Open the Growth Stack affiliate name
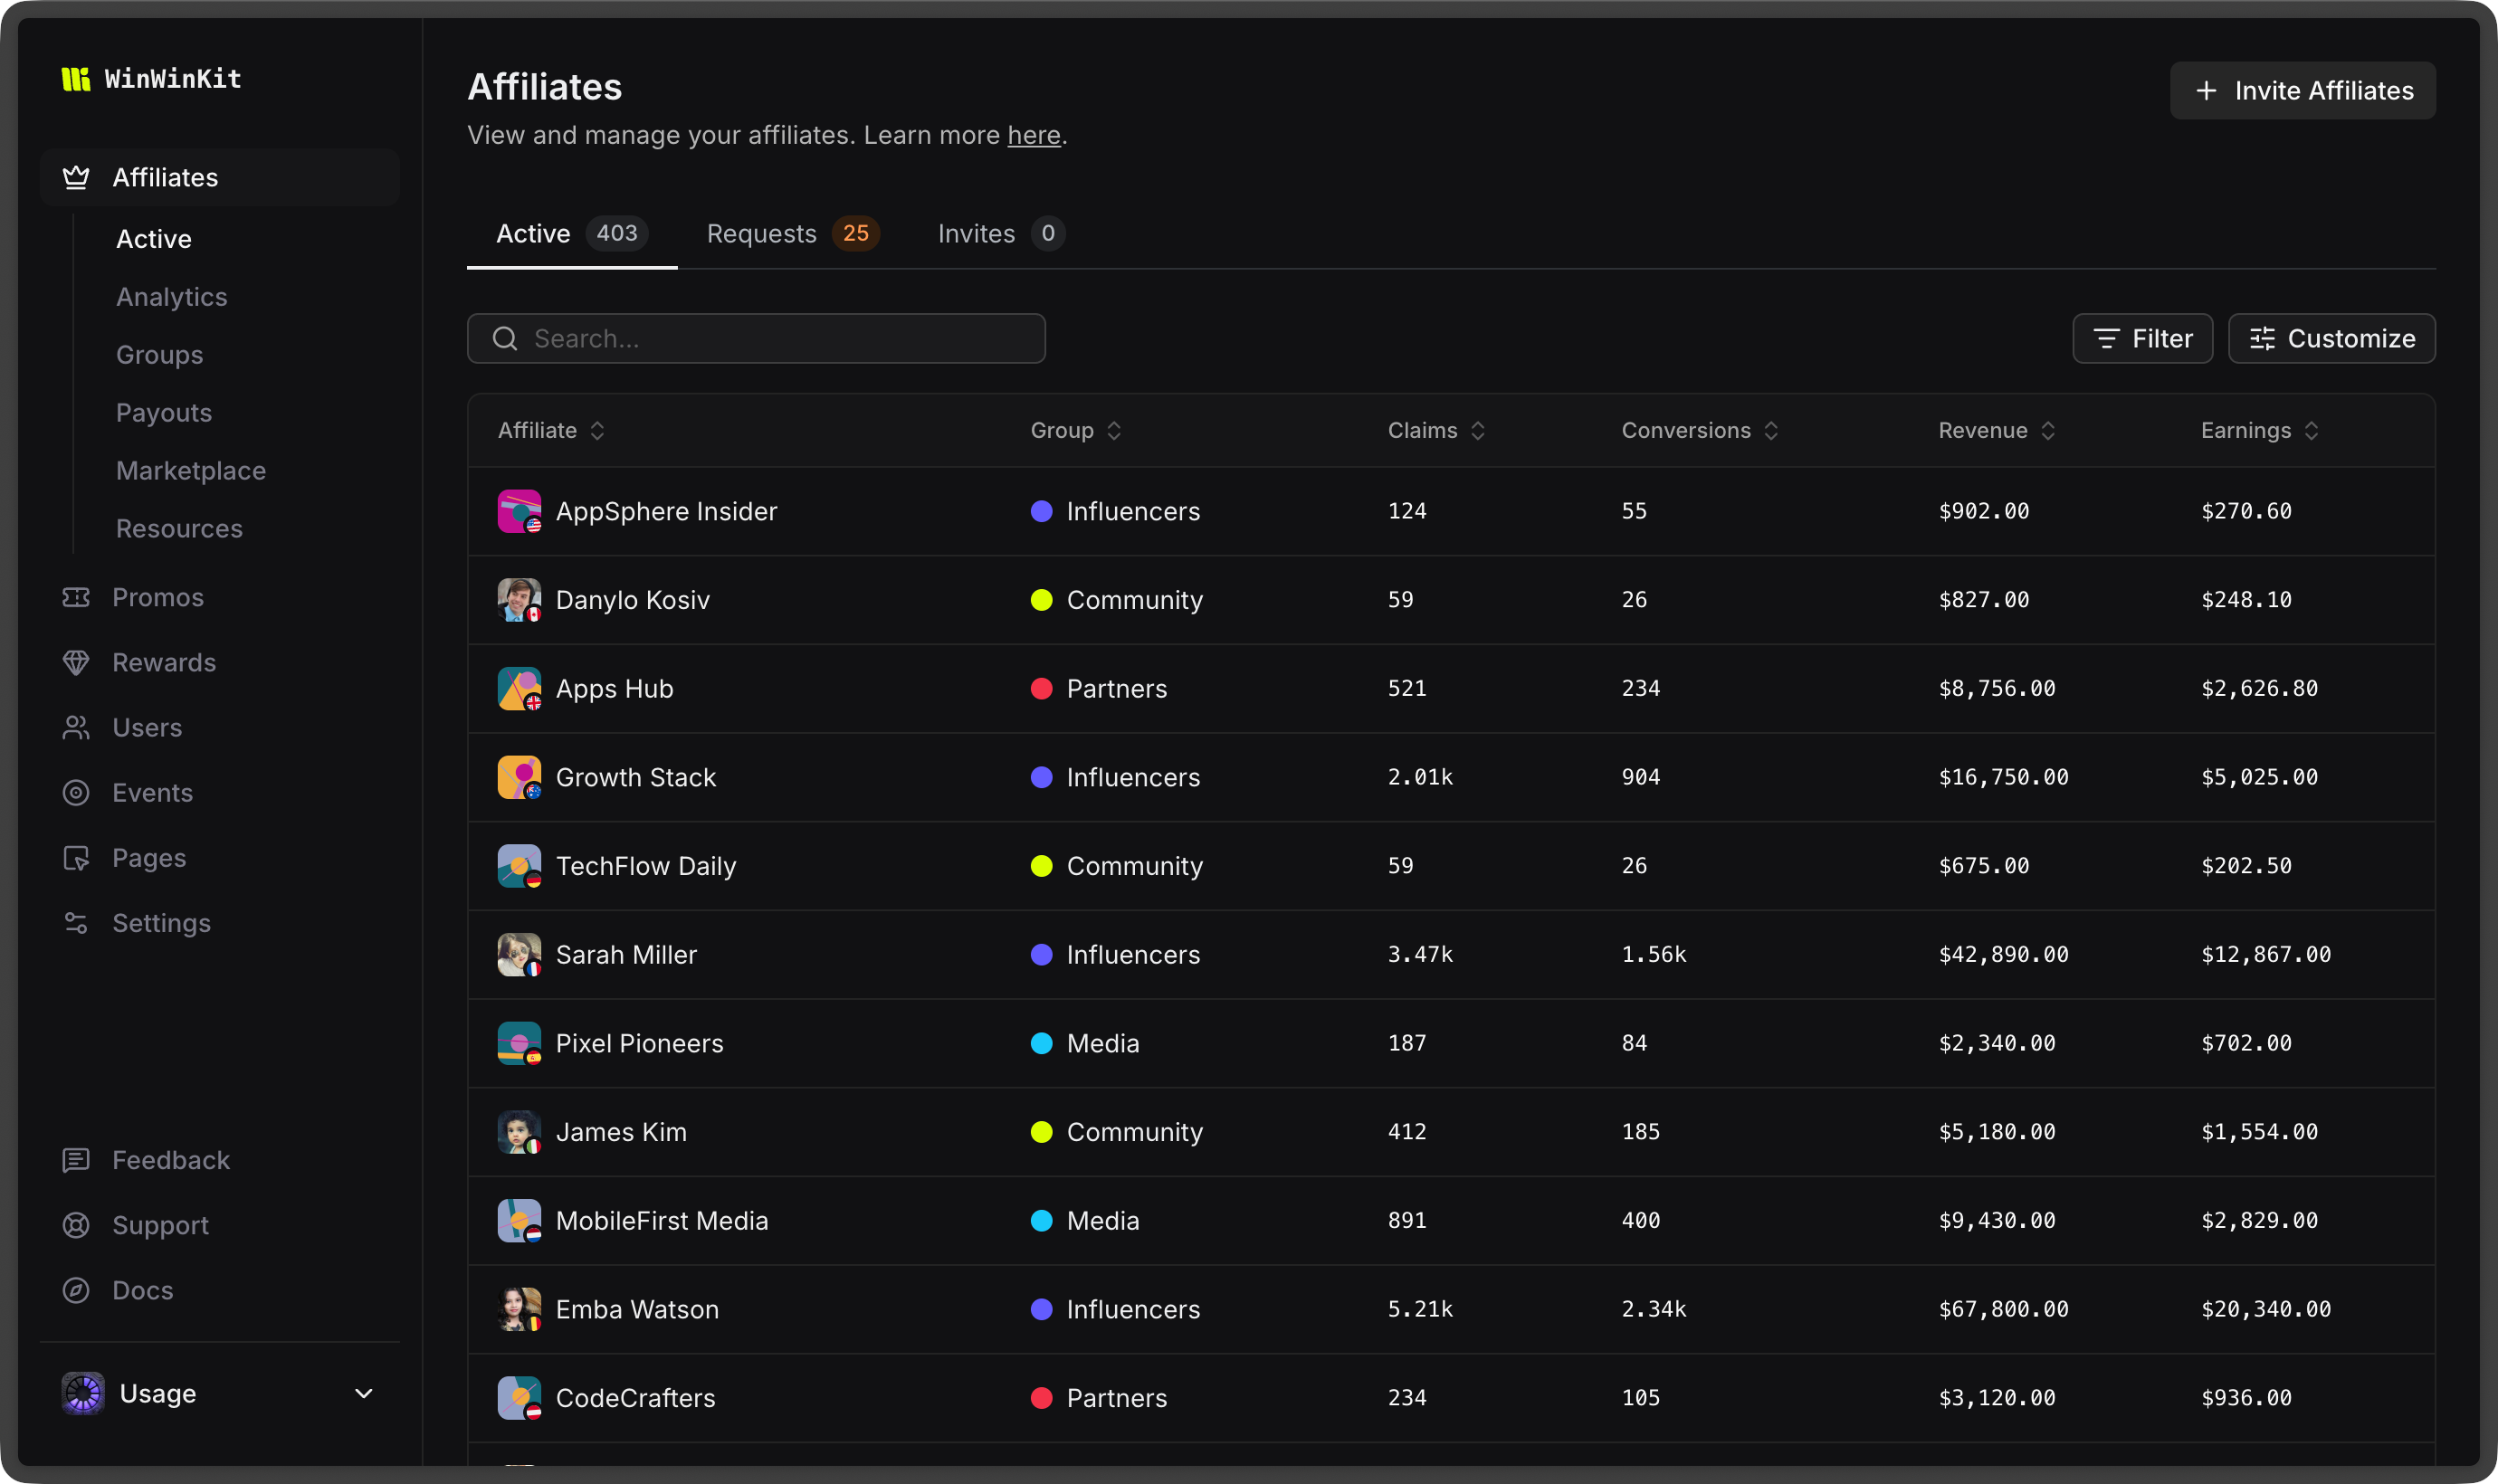The image size is (2498, 1484). (636, 777)
